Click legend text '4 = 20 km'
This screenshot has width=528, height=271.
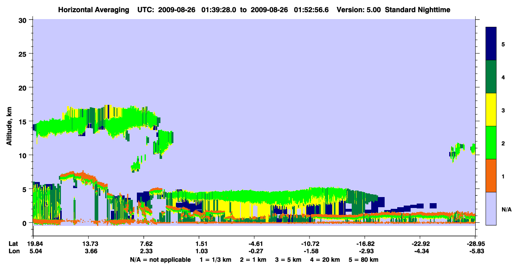coord(326,260)
